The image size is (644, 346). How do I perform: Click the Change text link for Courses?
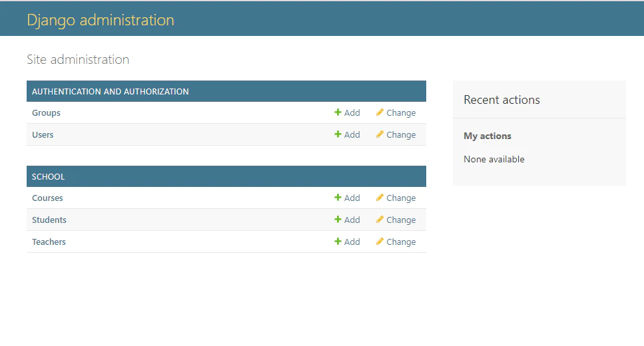pos(401,198)
